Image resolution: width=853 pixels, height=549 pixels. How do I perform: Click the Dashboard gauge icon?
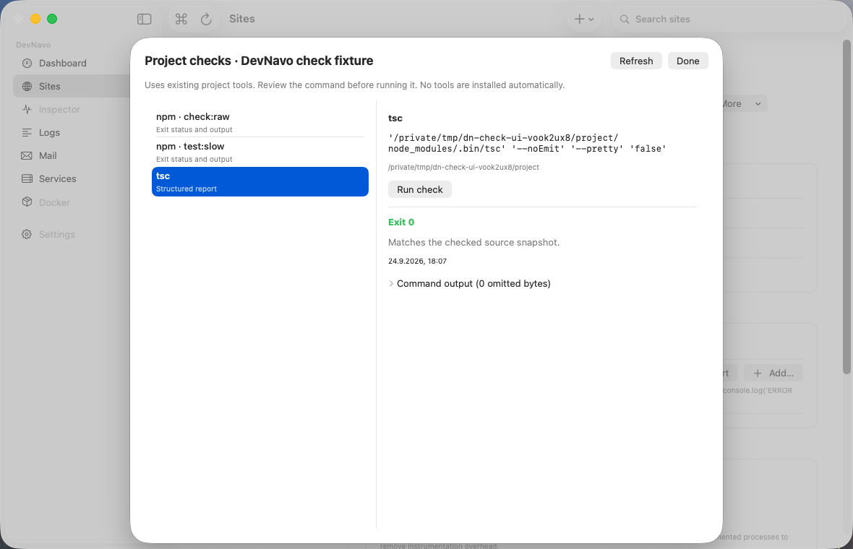(x=27, y=63)
